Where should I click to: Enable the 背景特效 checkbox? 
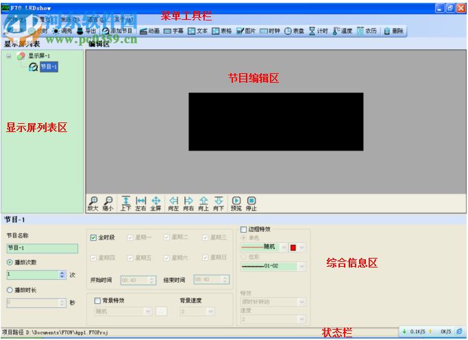(97, 301)
